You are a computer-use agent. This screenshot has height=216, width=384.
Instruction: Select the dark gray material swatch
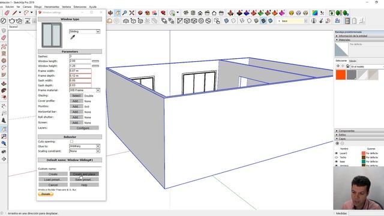[352, 75]
